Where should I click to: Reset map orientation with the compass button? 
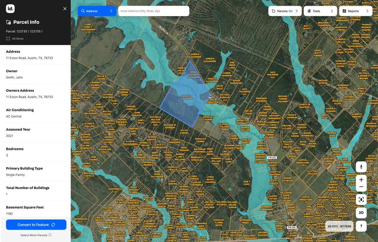click(x=361, y=167)
